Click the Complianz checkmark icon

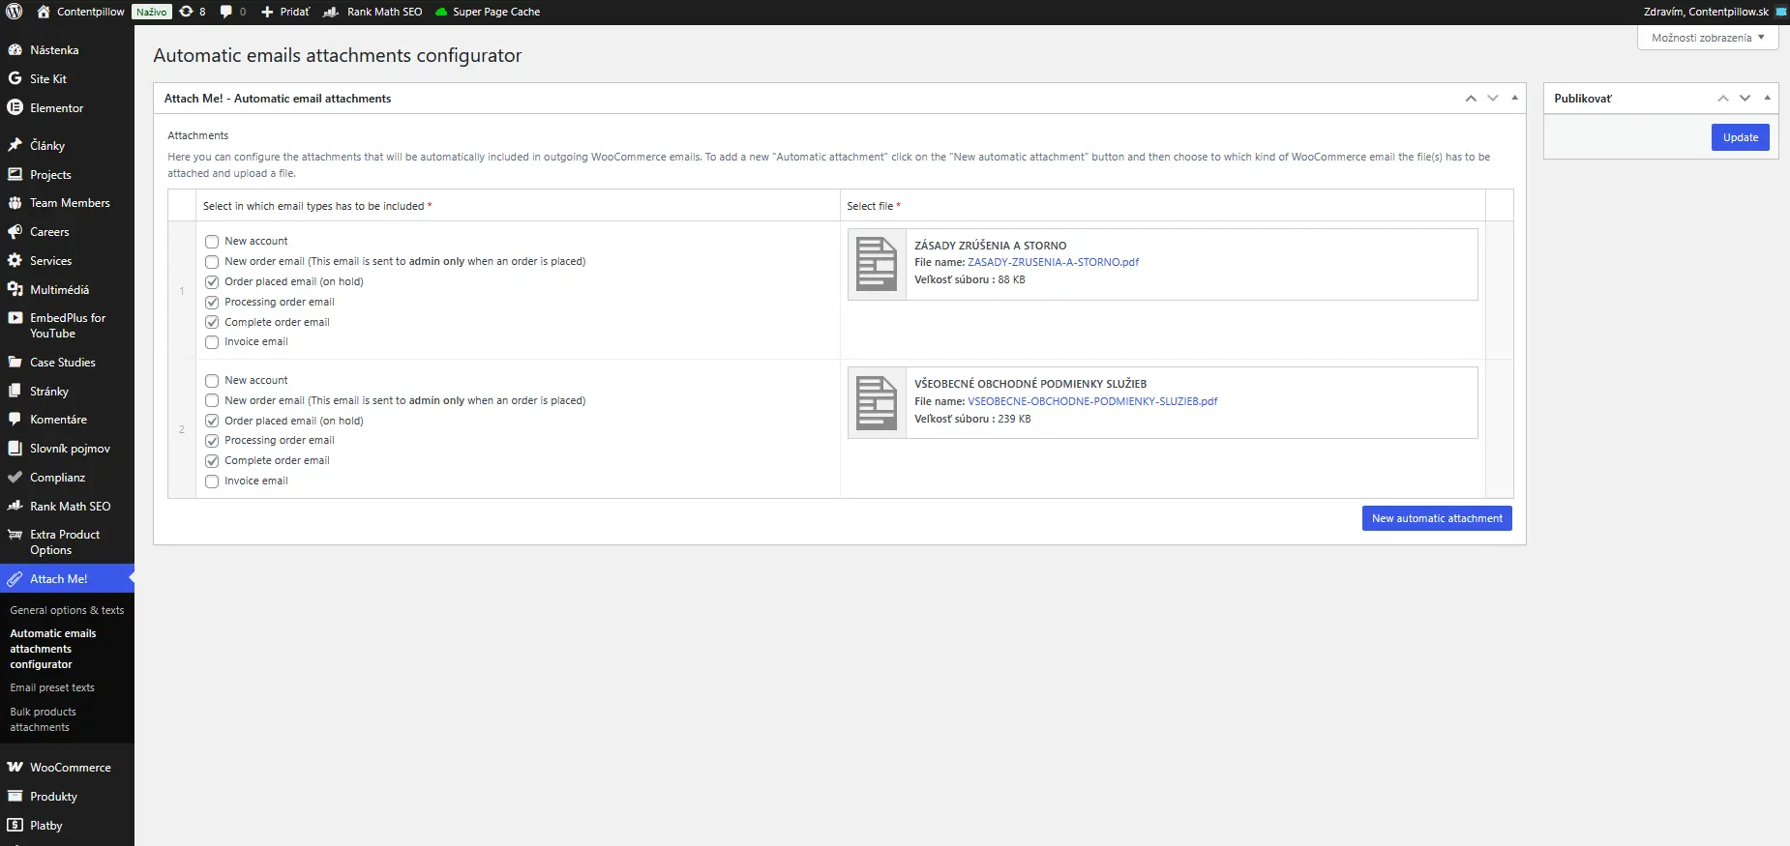(x=15, y=477)
